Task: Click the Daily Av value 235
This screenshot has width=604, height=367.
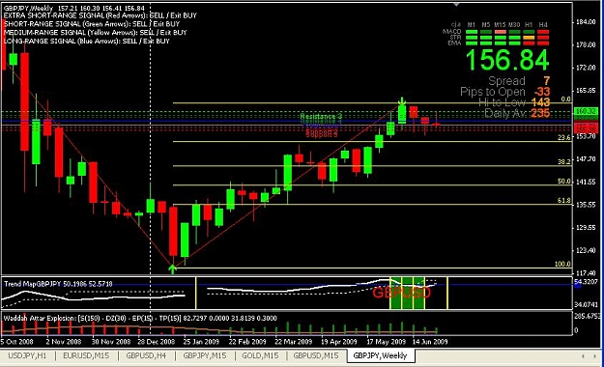Action: coord(540,113)
